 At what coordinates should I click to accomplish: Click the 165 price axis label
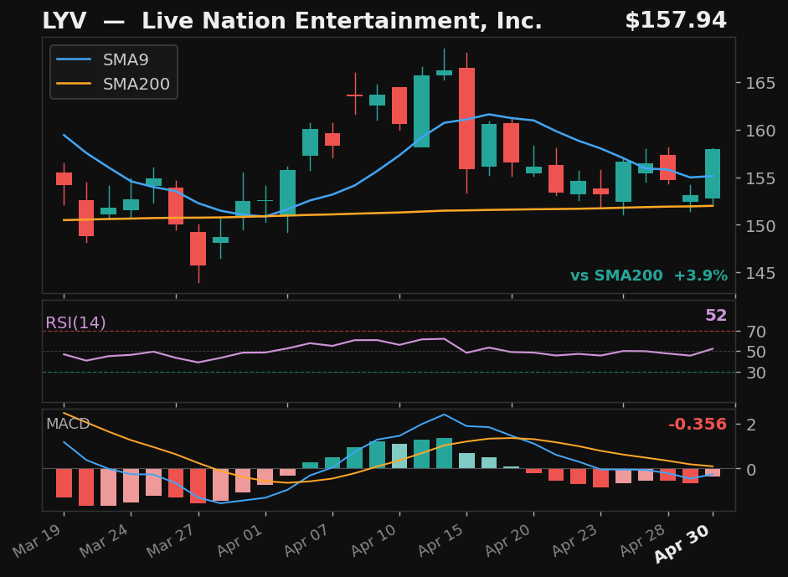[x=760, y=83]
